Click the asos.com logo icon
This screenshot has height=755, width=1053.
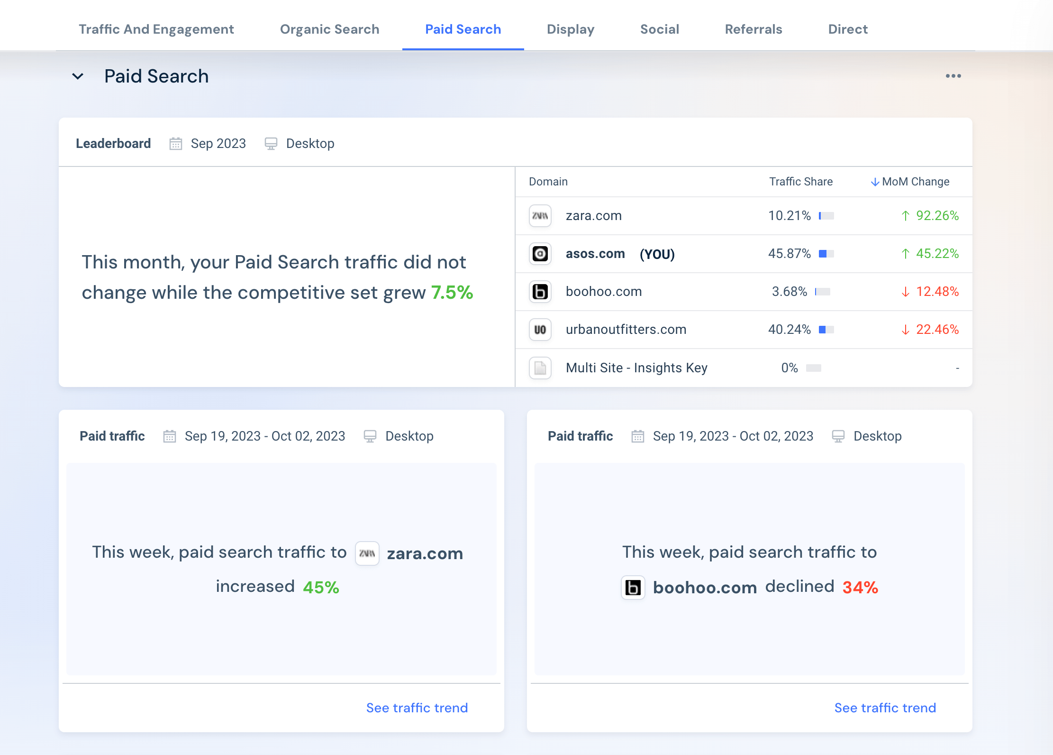[540, 254]
